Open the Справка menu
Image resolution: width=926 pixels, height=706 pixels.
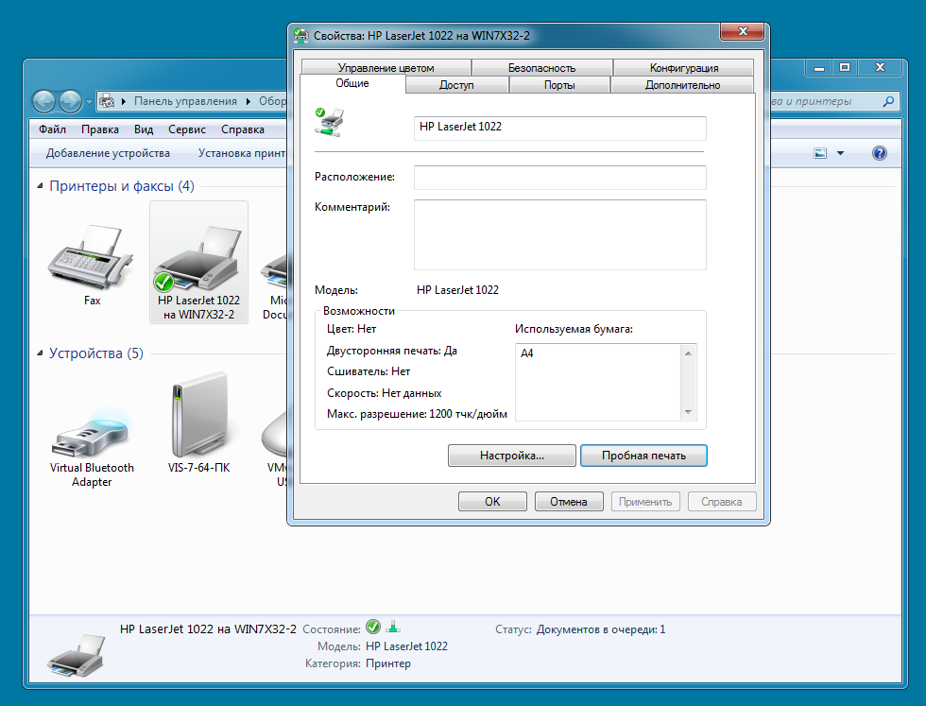coord(243,129)
